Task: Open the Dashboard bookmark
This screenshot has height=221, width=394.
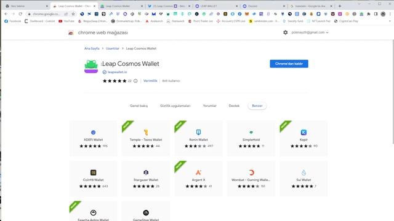Action: 39,21
